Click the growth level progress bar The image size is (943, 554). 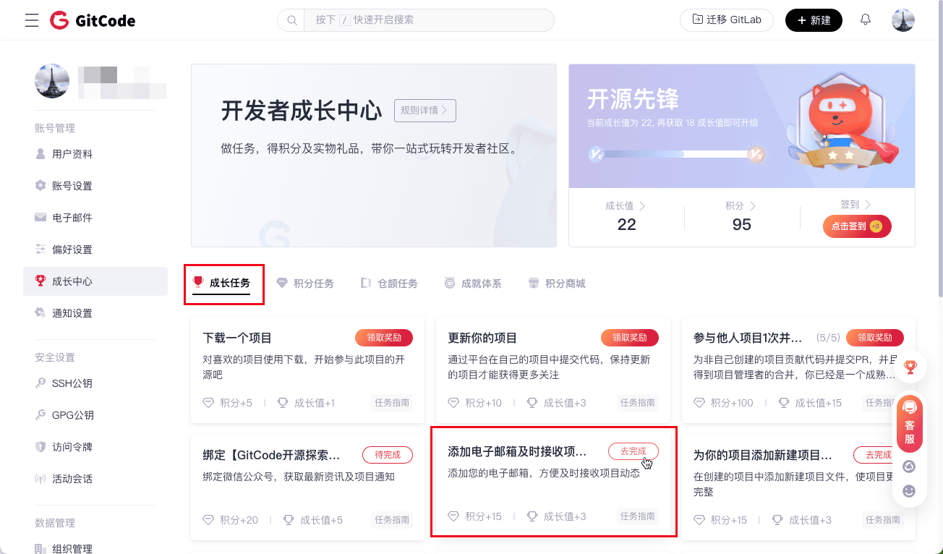[x=675, y=154]
